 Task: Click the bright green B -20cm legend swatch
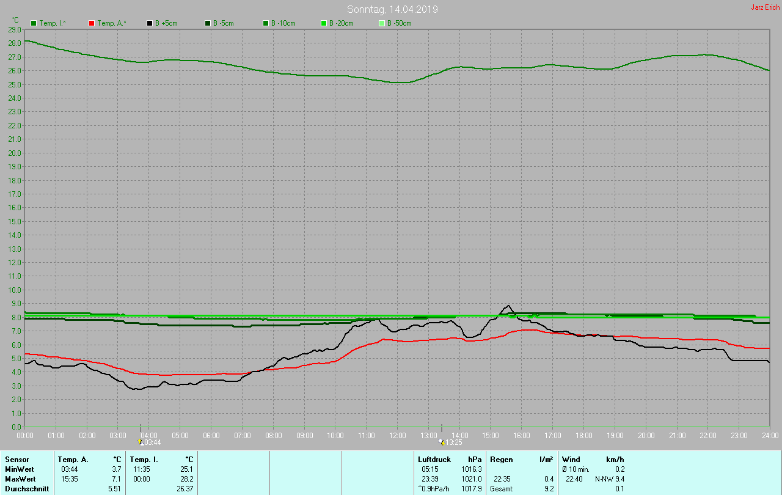click(x=324, y=23)
